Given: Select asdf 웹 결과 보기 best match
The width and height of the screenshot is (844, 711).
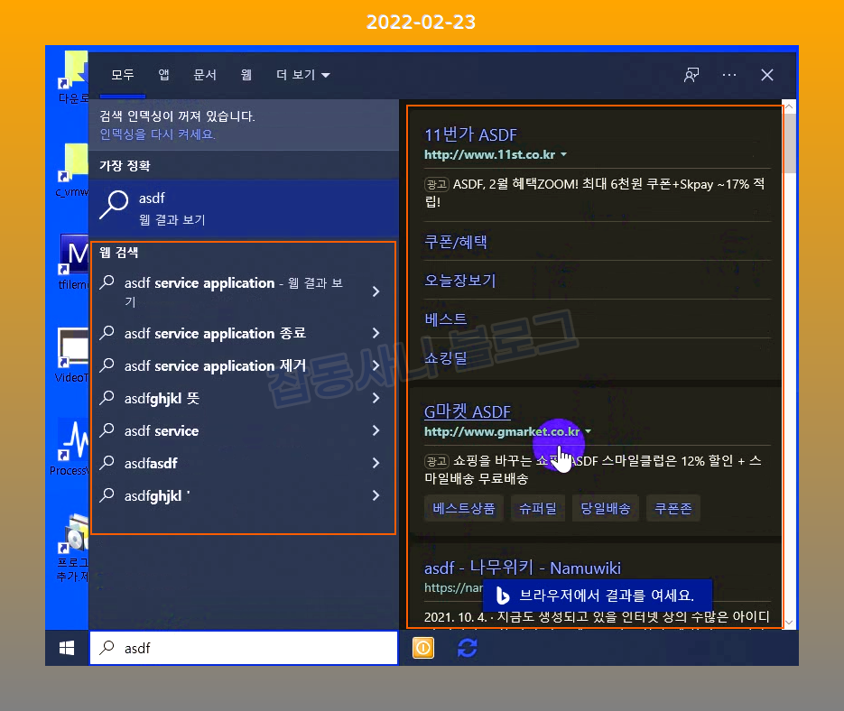Looking at the screenshot, I should (244, 208).
